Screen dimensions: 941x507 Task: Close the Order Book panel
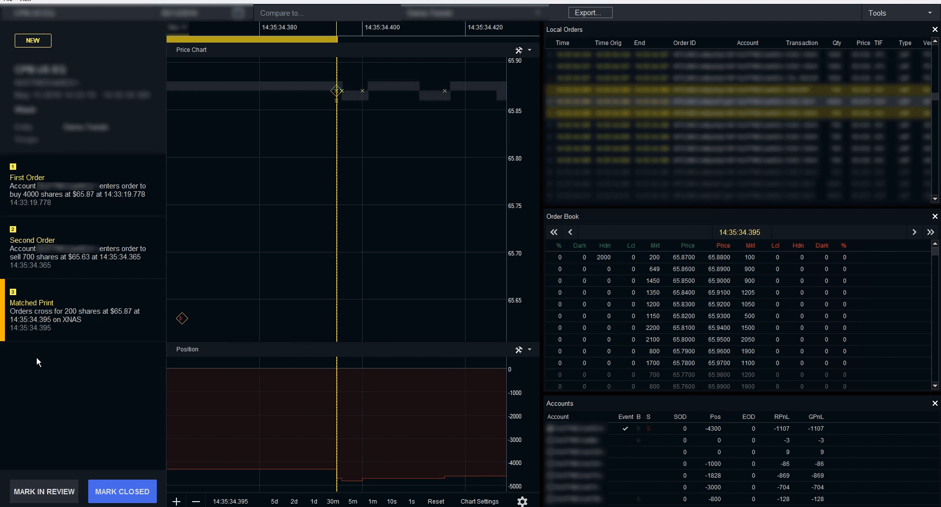[x=935, y=216]
